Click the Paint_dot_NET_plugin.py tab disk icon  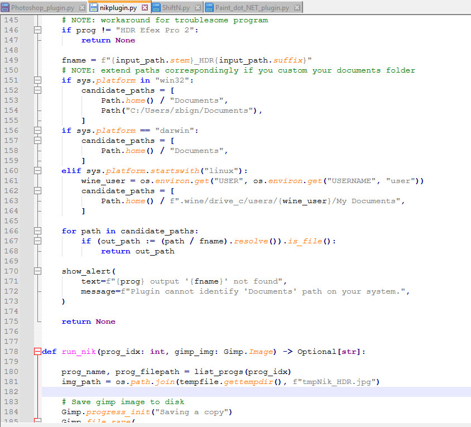(210, 8)
